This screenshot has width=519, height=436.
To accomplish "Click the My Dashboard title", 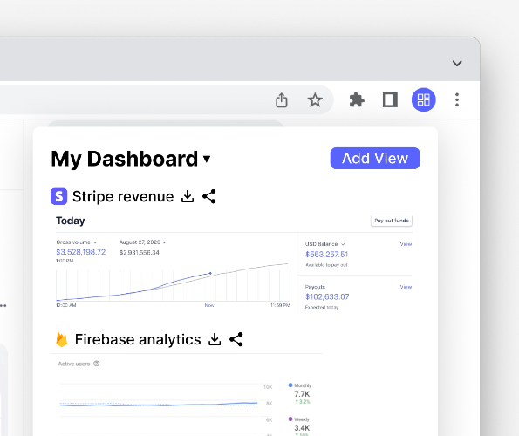I will click(124, 159).
